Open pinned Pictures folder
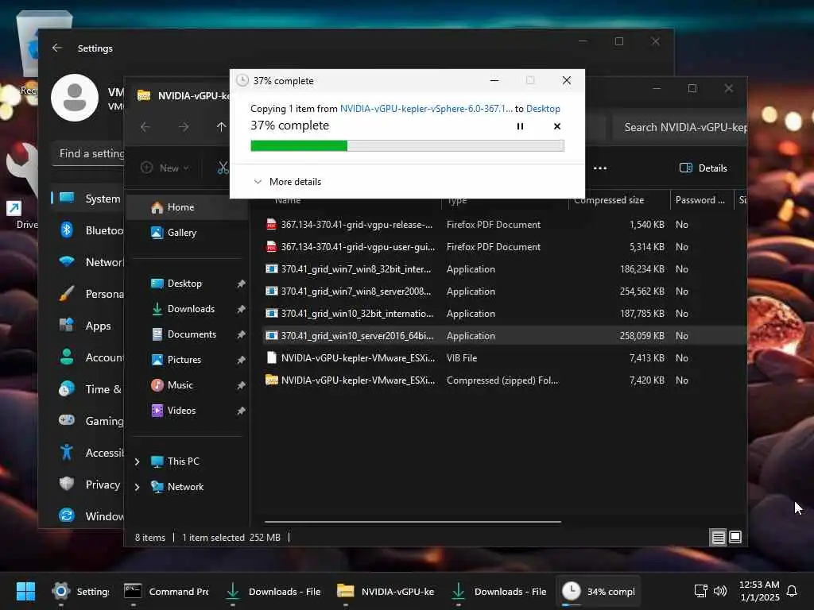Screen dimensions: 814x610 184,360
